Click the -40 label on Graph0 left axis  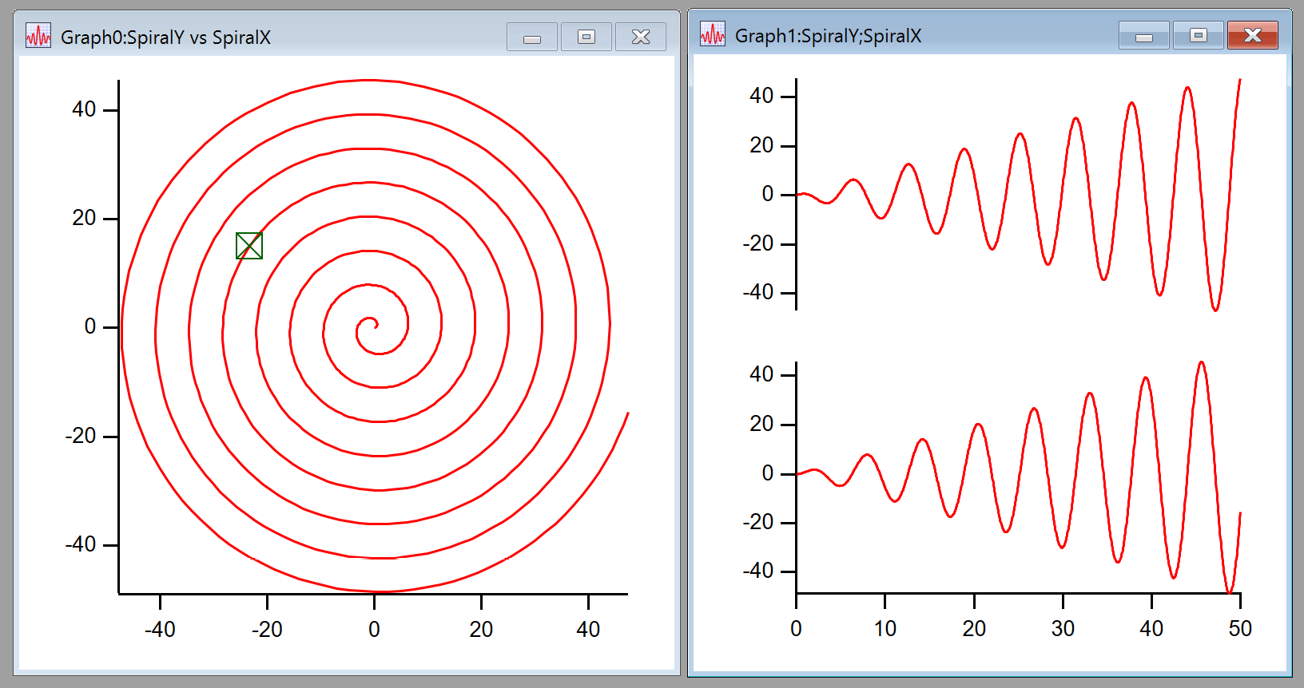pyautogui.click(x=81, y=544)
